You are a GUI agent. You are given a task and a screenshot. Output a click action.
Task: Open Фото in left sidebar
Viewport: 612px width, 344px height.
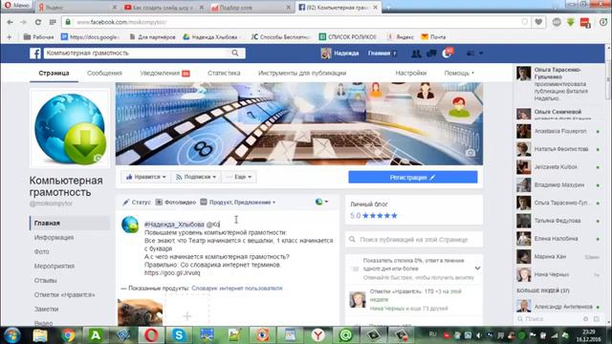[42, 251]
